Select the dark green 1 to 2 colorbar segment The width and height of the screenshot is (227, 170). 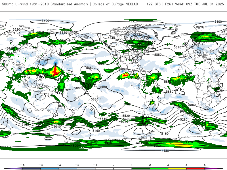click(141, 169)
